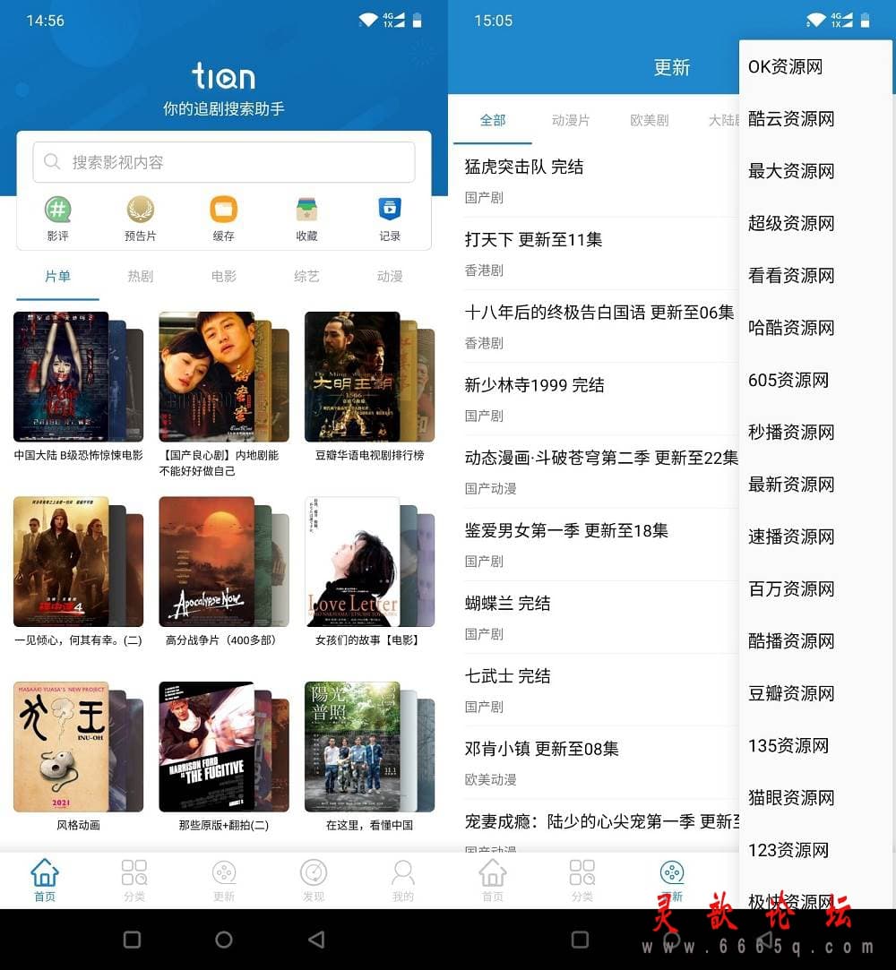Image resolution: width=896 pixels, height=970 pixels.
Task: Tap 分类 icon on the 更新 screen's bottom bar
Action: tap(582, 873)
